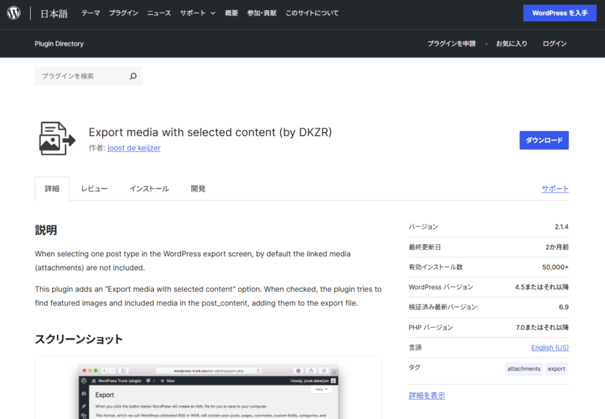This screenshot has width=605, height=419.
Task: Go to the ニュース page
Action: 159,13
